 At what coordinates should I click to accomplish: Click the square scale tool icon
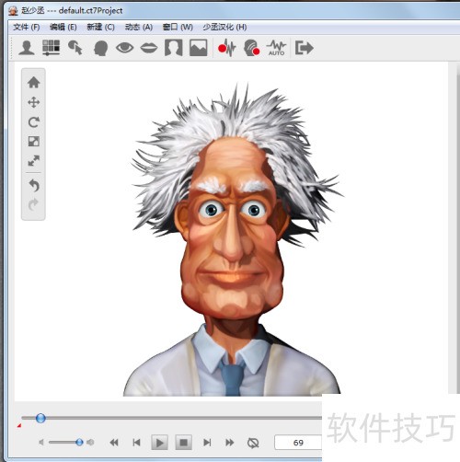(x=33, y=142)
